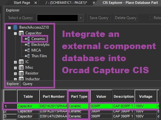Click the Ceramic part type cell in row 3

pos(78,116)
